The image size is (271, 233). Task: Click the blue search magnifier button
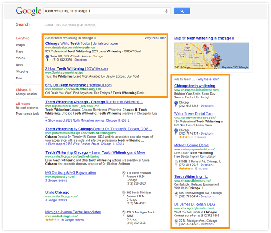tap(182, 11)
